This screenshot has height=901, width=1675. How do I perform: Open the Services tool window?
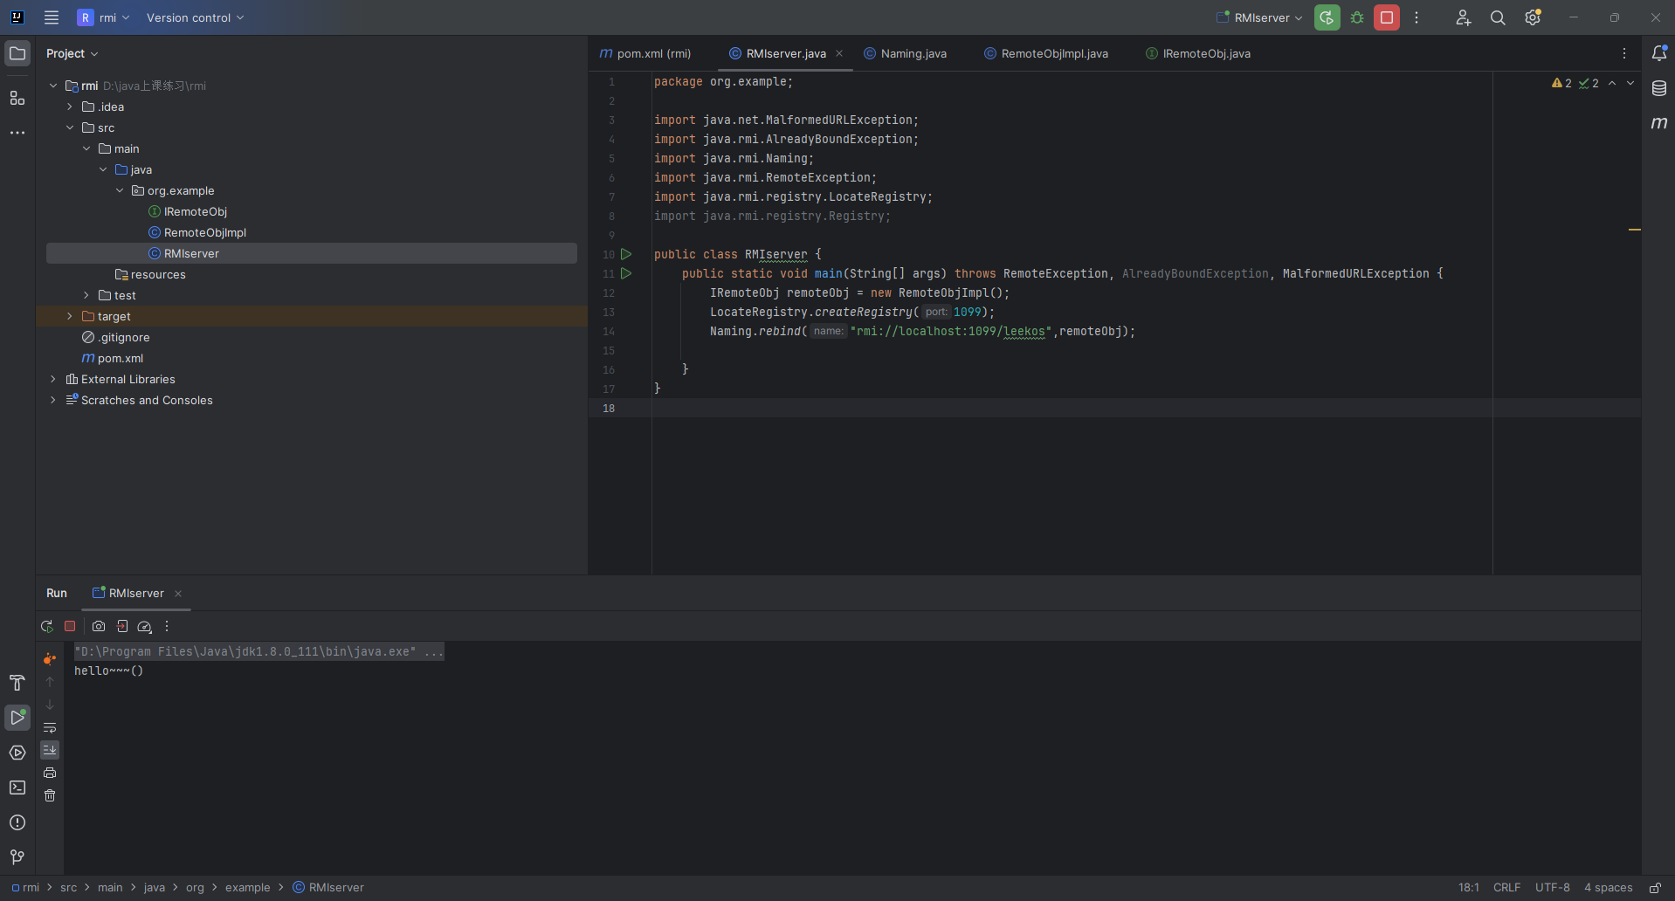pos(17,753)
